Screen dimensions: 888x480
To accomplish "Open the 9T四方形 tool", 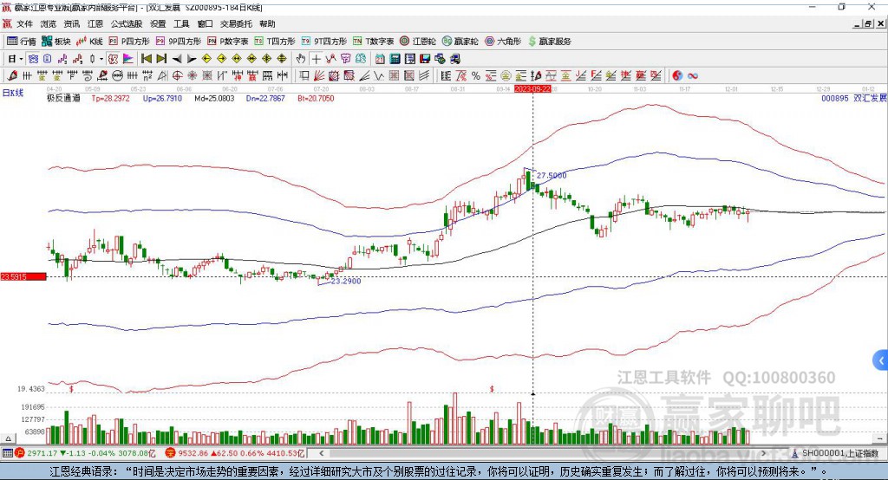I will pos(324,42).
